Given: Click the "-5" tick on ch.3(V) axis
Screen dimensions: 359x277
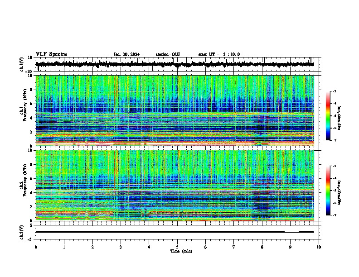Looking at the screenshot, I should click(x=31, y=239).
